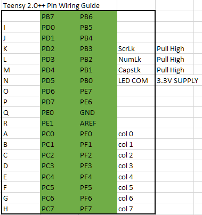The image size is (202, 215).
Task: Click the PE7 cell
Action: [x=98, y=91]
